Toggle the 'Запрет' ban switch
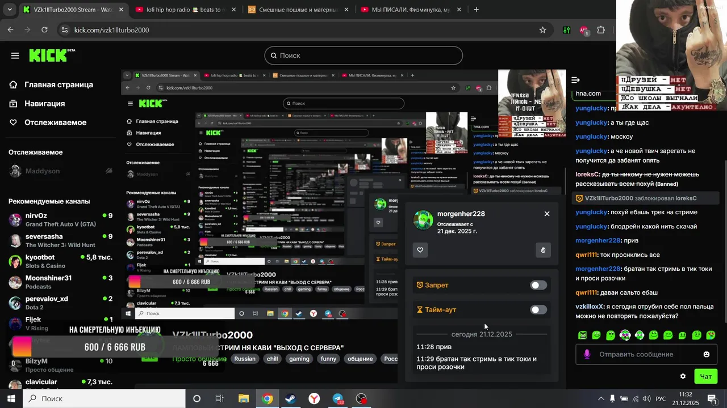Screen dimensions: 727x408 click(x=538, y=285)
